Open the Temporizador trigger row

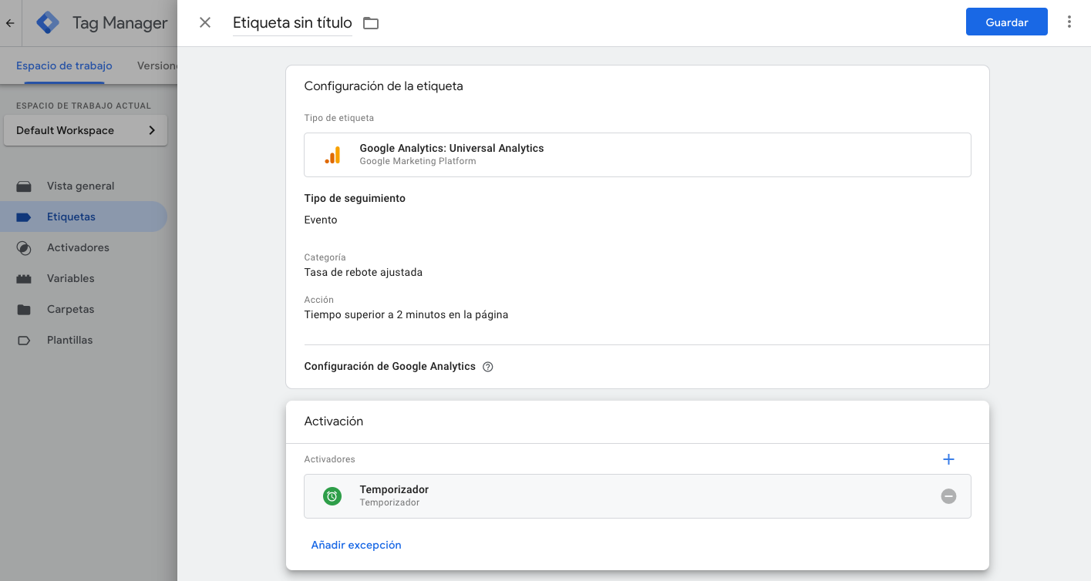(638, 496)
